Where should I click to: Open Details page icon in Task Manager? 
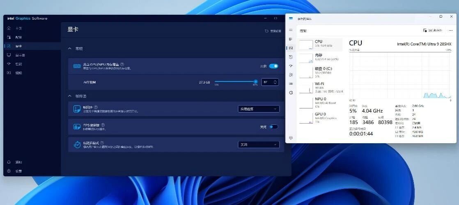point(291,84)
